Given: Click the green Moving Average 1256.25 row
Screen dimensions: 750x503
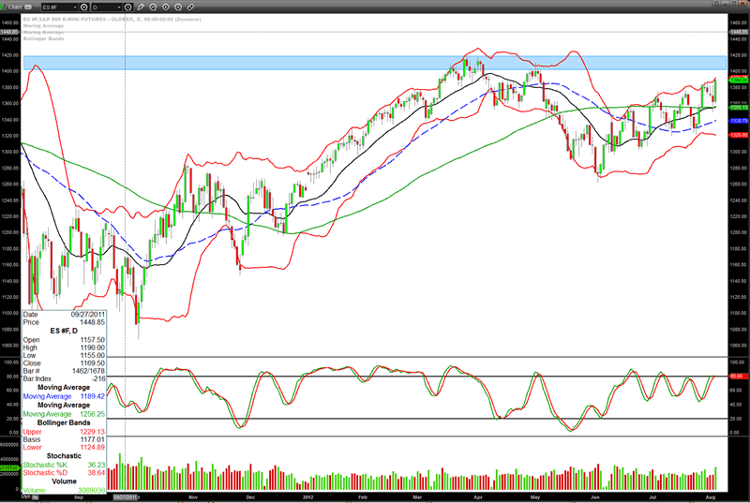Looking at the screenshot, I should coord(64,414).
